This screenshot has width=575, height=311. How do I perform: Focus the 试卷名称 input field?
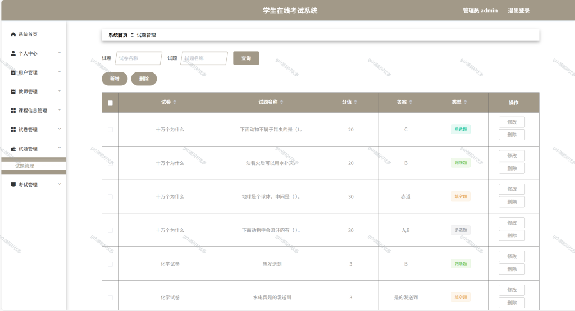tap(138, 58)
